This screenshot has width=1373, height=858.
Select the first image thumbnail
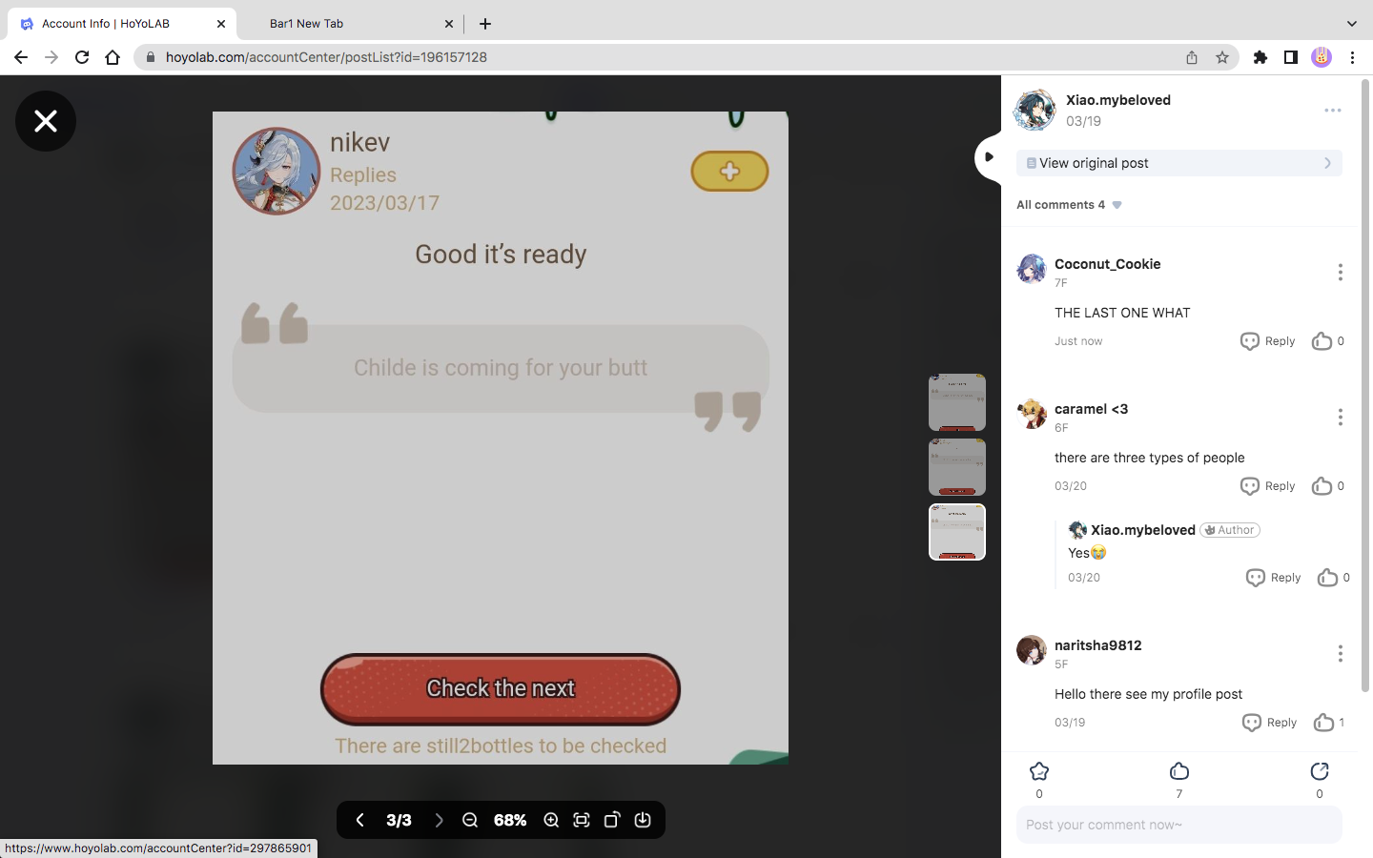(956, 402)
